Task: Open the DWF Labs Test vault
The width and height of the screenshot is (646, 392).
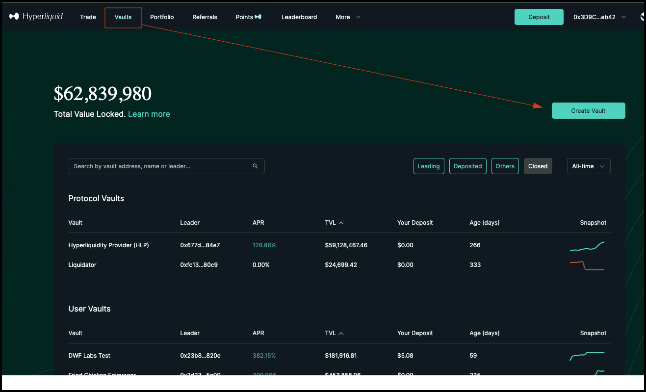Action: click(x=89, y=356)
